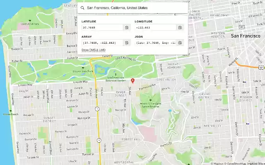Click the Highway 101 shield near Market St

point(261,68)
